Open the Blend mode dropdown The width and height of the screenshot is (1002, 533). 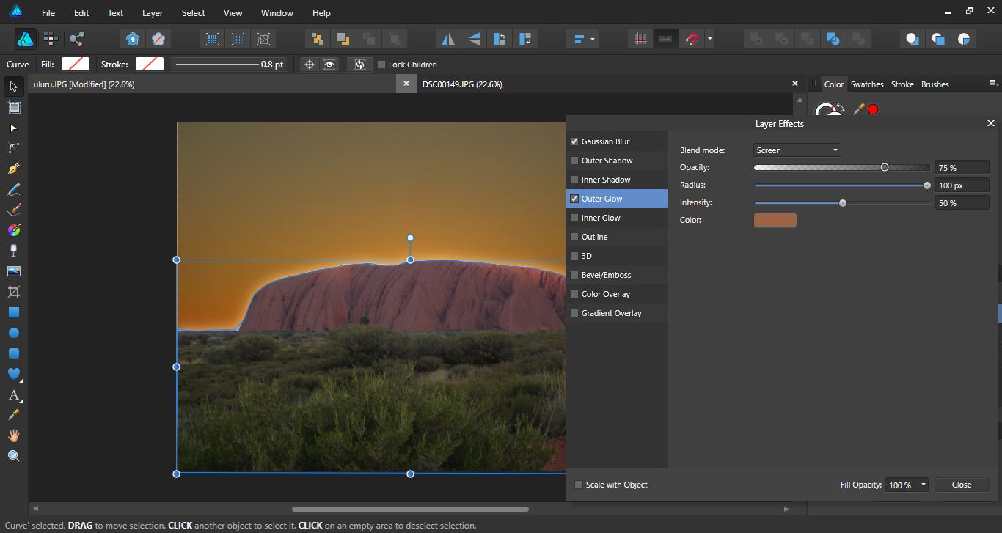click(x=797, y=150)
